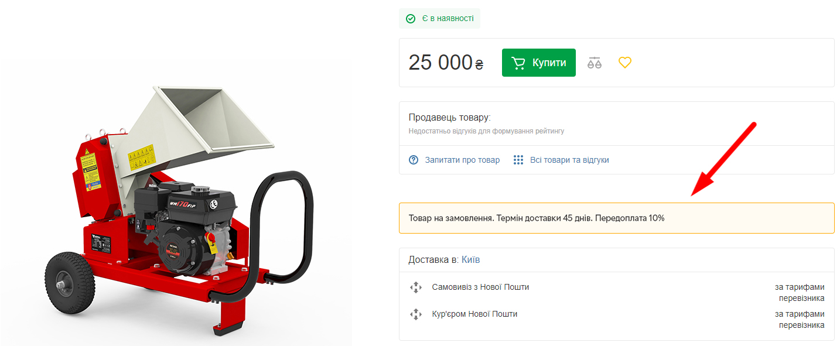The image size is (840, 346).
Task: Select Кур'єром Нової Пошти delivery option
Action: tap(474, 314)
